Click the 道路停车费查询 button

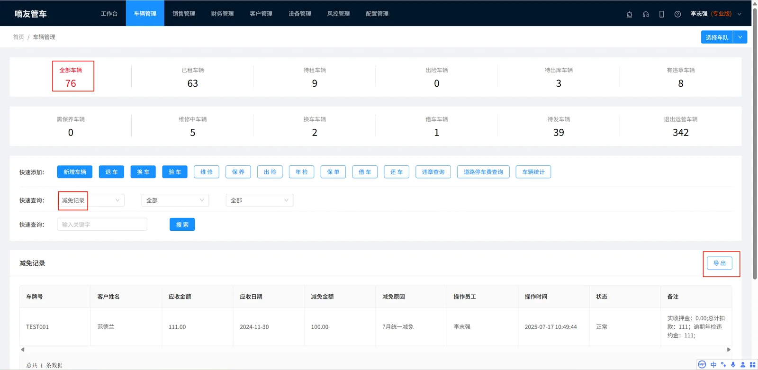pos(483,172)
